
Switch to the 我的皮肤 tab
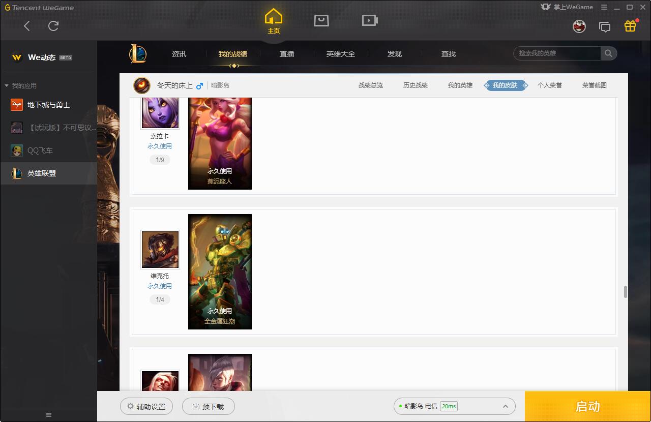[x=505, y=85]
